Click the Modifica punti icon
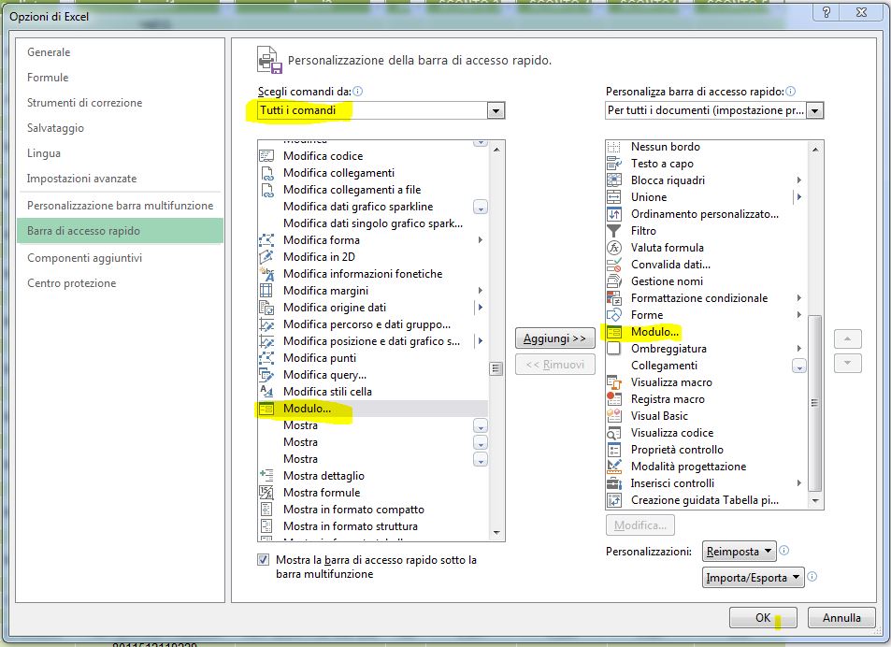Image resolution: width=891 pixels, height=647 pixels. pyautogui.click(x=266, y=358)
